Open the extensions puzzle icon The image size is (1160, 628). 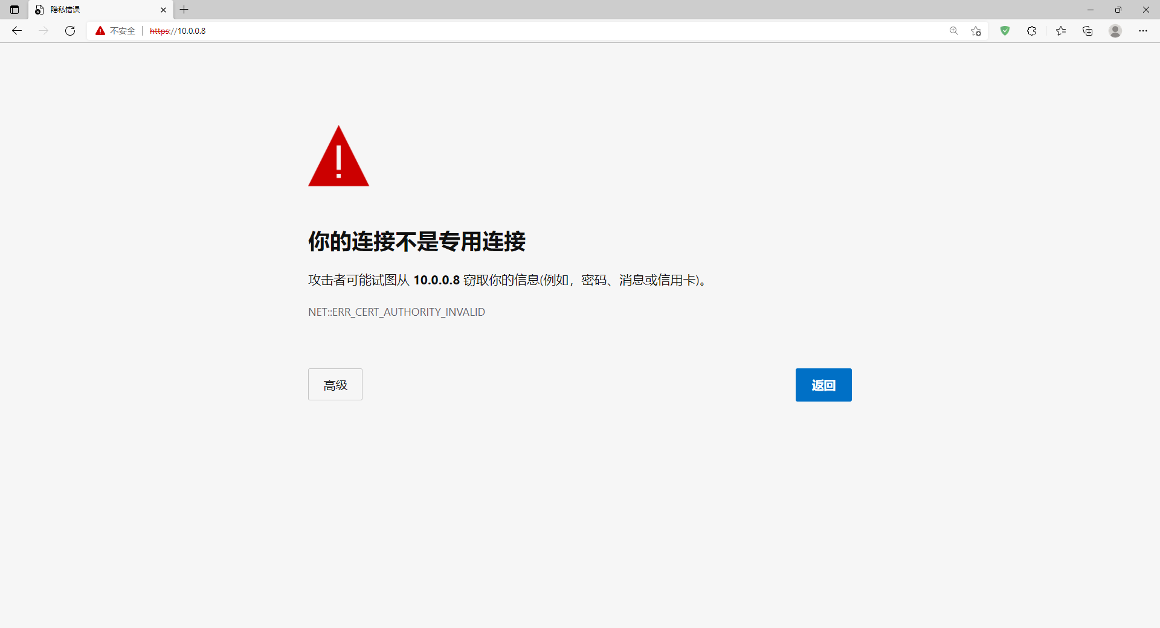pyautogui.click(x=1031, y=31)
